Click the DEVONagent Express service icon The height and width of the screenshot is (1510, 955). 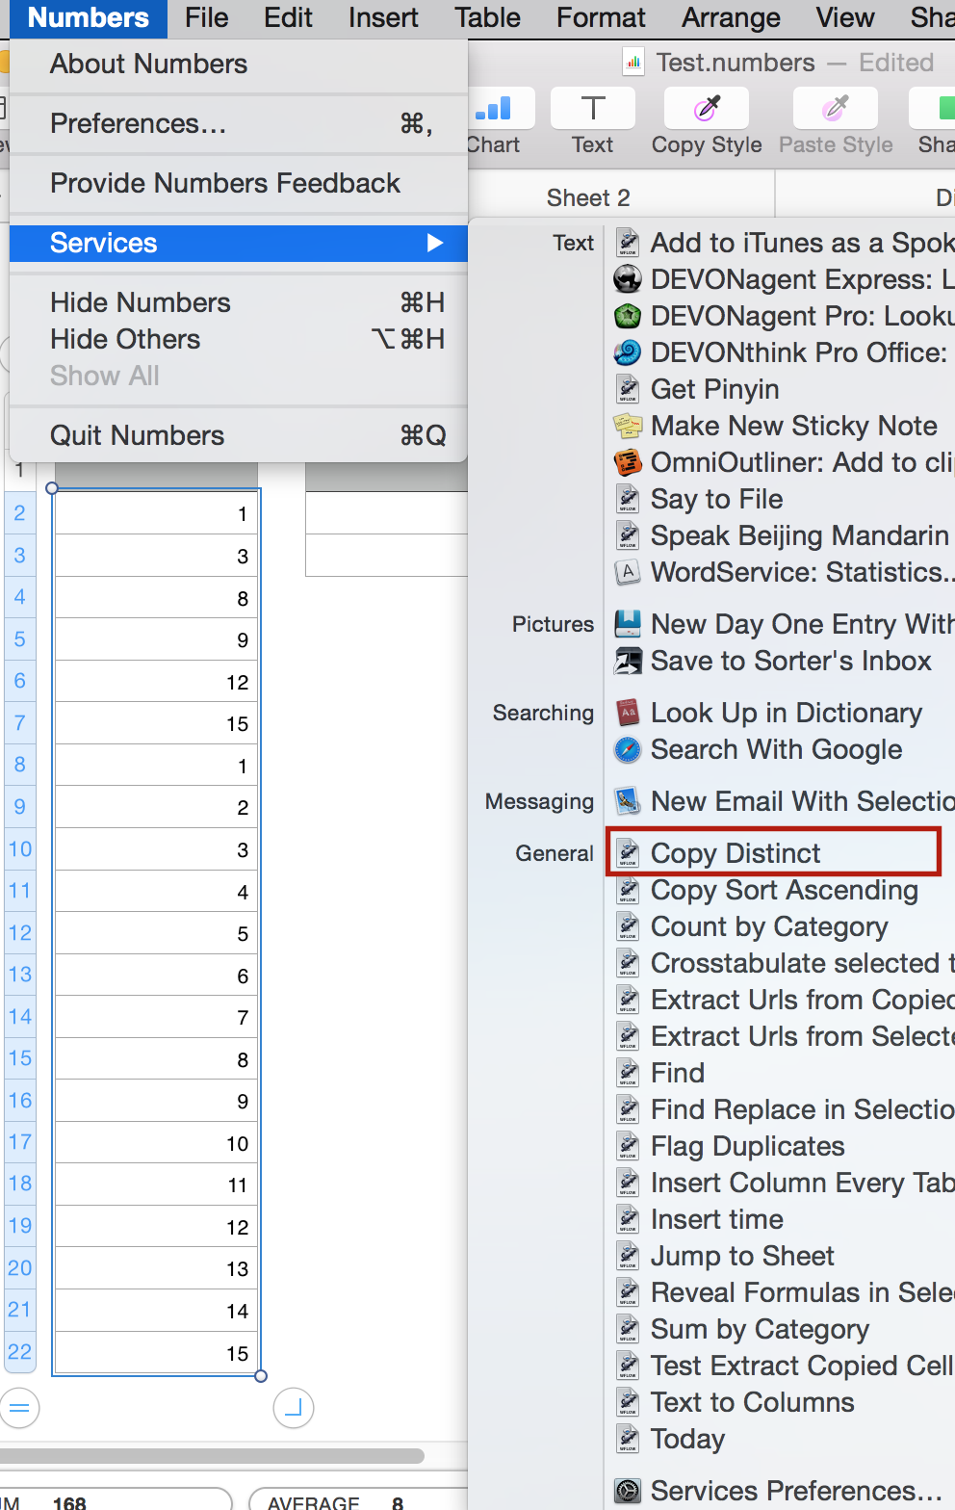(x=628, y=279)
